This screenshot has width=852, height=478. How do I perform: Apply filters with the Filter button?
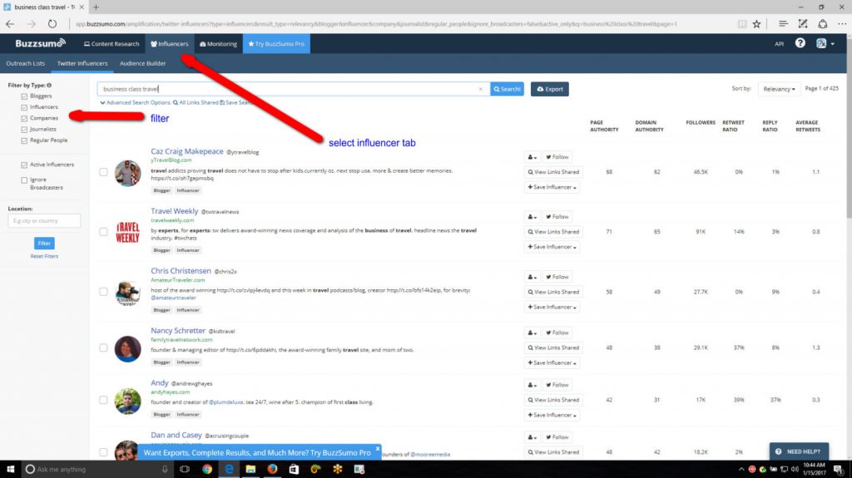tap(44, 244)
